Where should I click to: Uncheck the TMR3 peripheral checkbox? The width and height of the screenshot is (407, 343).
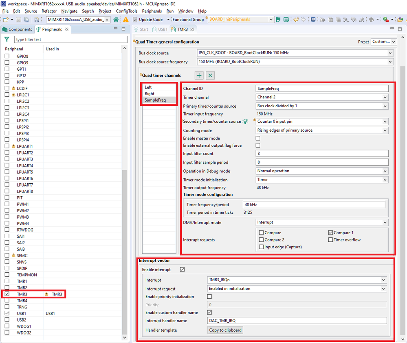click(7, 294)
